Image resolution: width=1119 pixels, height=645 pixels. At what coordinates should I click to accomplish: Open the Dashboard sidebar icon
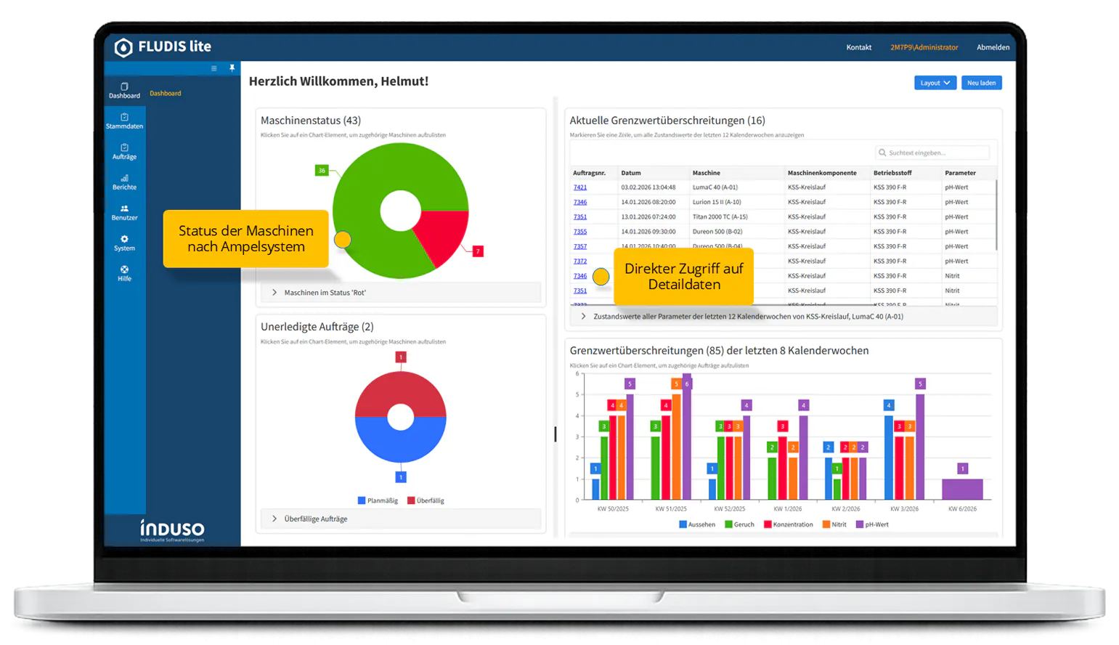124,89
